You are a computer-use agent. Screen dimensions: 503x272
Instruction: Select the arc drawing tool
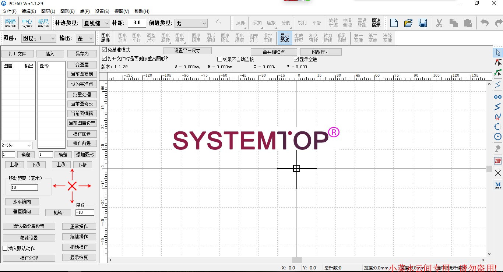[498, 127]
